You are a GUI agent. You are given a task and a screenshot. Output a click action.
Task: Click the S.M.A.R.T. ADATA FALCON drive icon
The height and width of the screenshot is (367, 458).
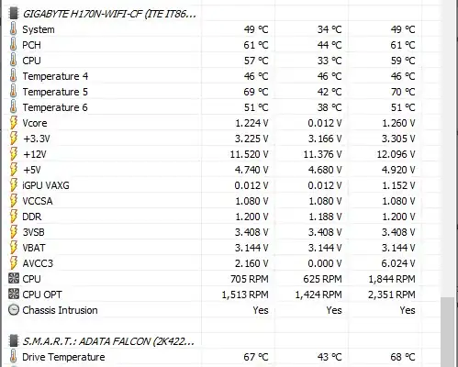(x=13, y=340)
